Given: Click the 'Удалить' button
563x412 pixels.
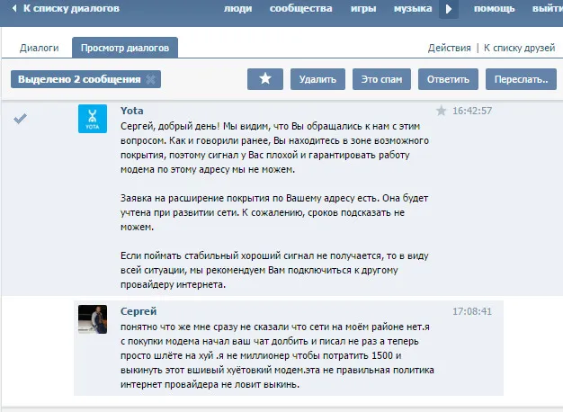Looking at the screenshot, I should tap(317, 79).
